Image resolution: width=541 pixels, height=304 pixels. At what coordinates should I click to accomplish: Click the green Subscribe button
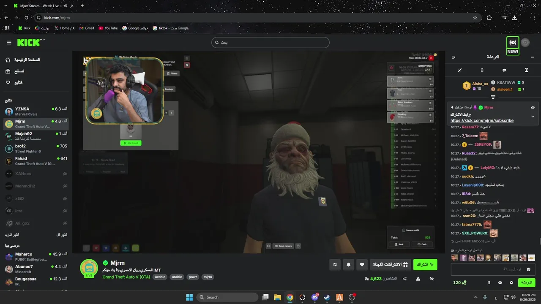pos(425,265)
